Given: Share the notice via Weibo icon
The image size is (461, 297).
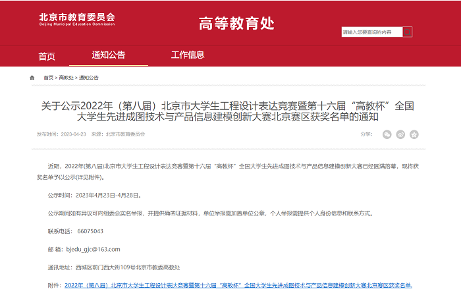Looking at the screenshot, I should 401,134.
